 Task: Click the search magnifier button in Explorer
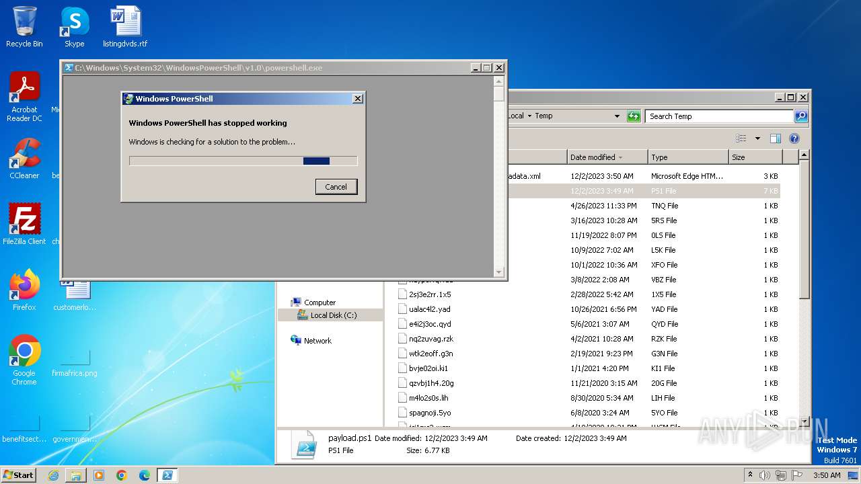pyautogui.click(x=801, y=116)
